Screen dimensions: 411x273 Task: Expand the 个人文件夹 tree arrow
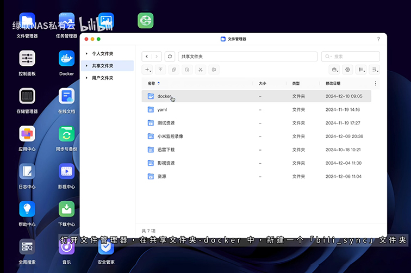click(x=86, y=53)
